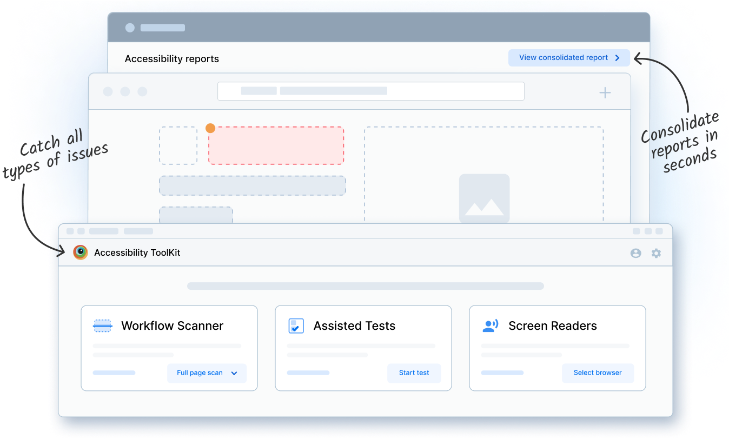The width and height of the screenshot is (729, 439).
Task: Start an Assisted Test with Start test
Action: (414, 373)
